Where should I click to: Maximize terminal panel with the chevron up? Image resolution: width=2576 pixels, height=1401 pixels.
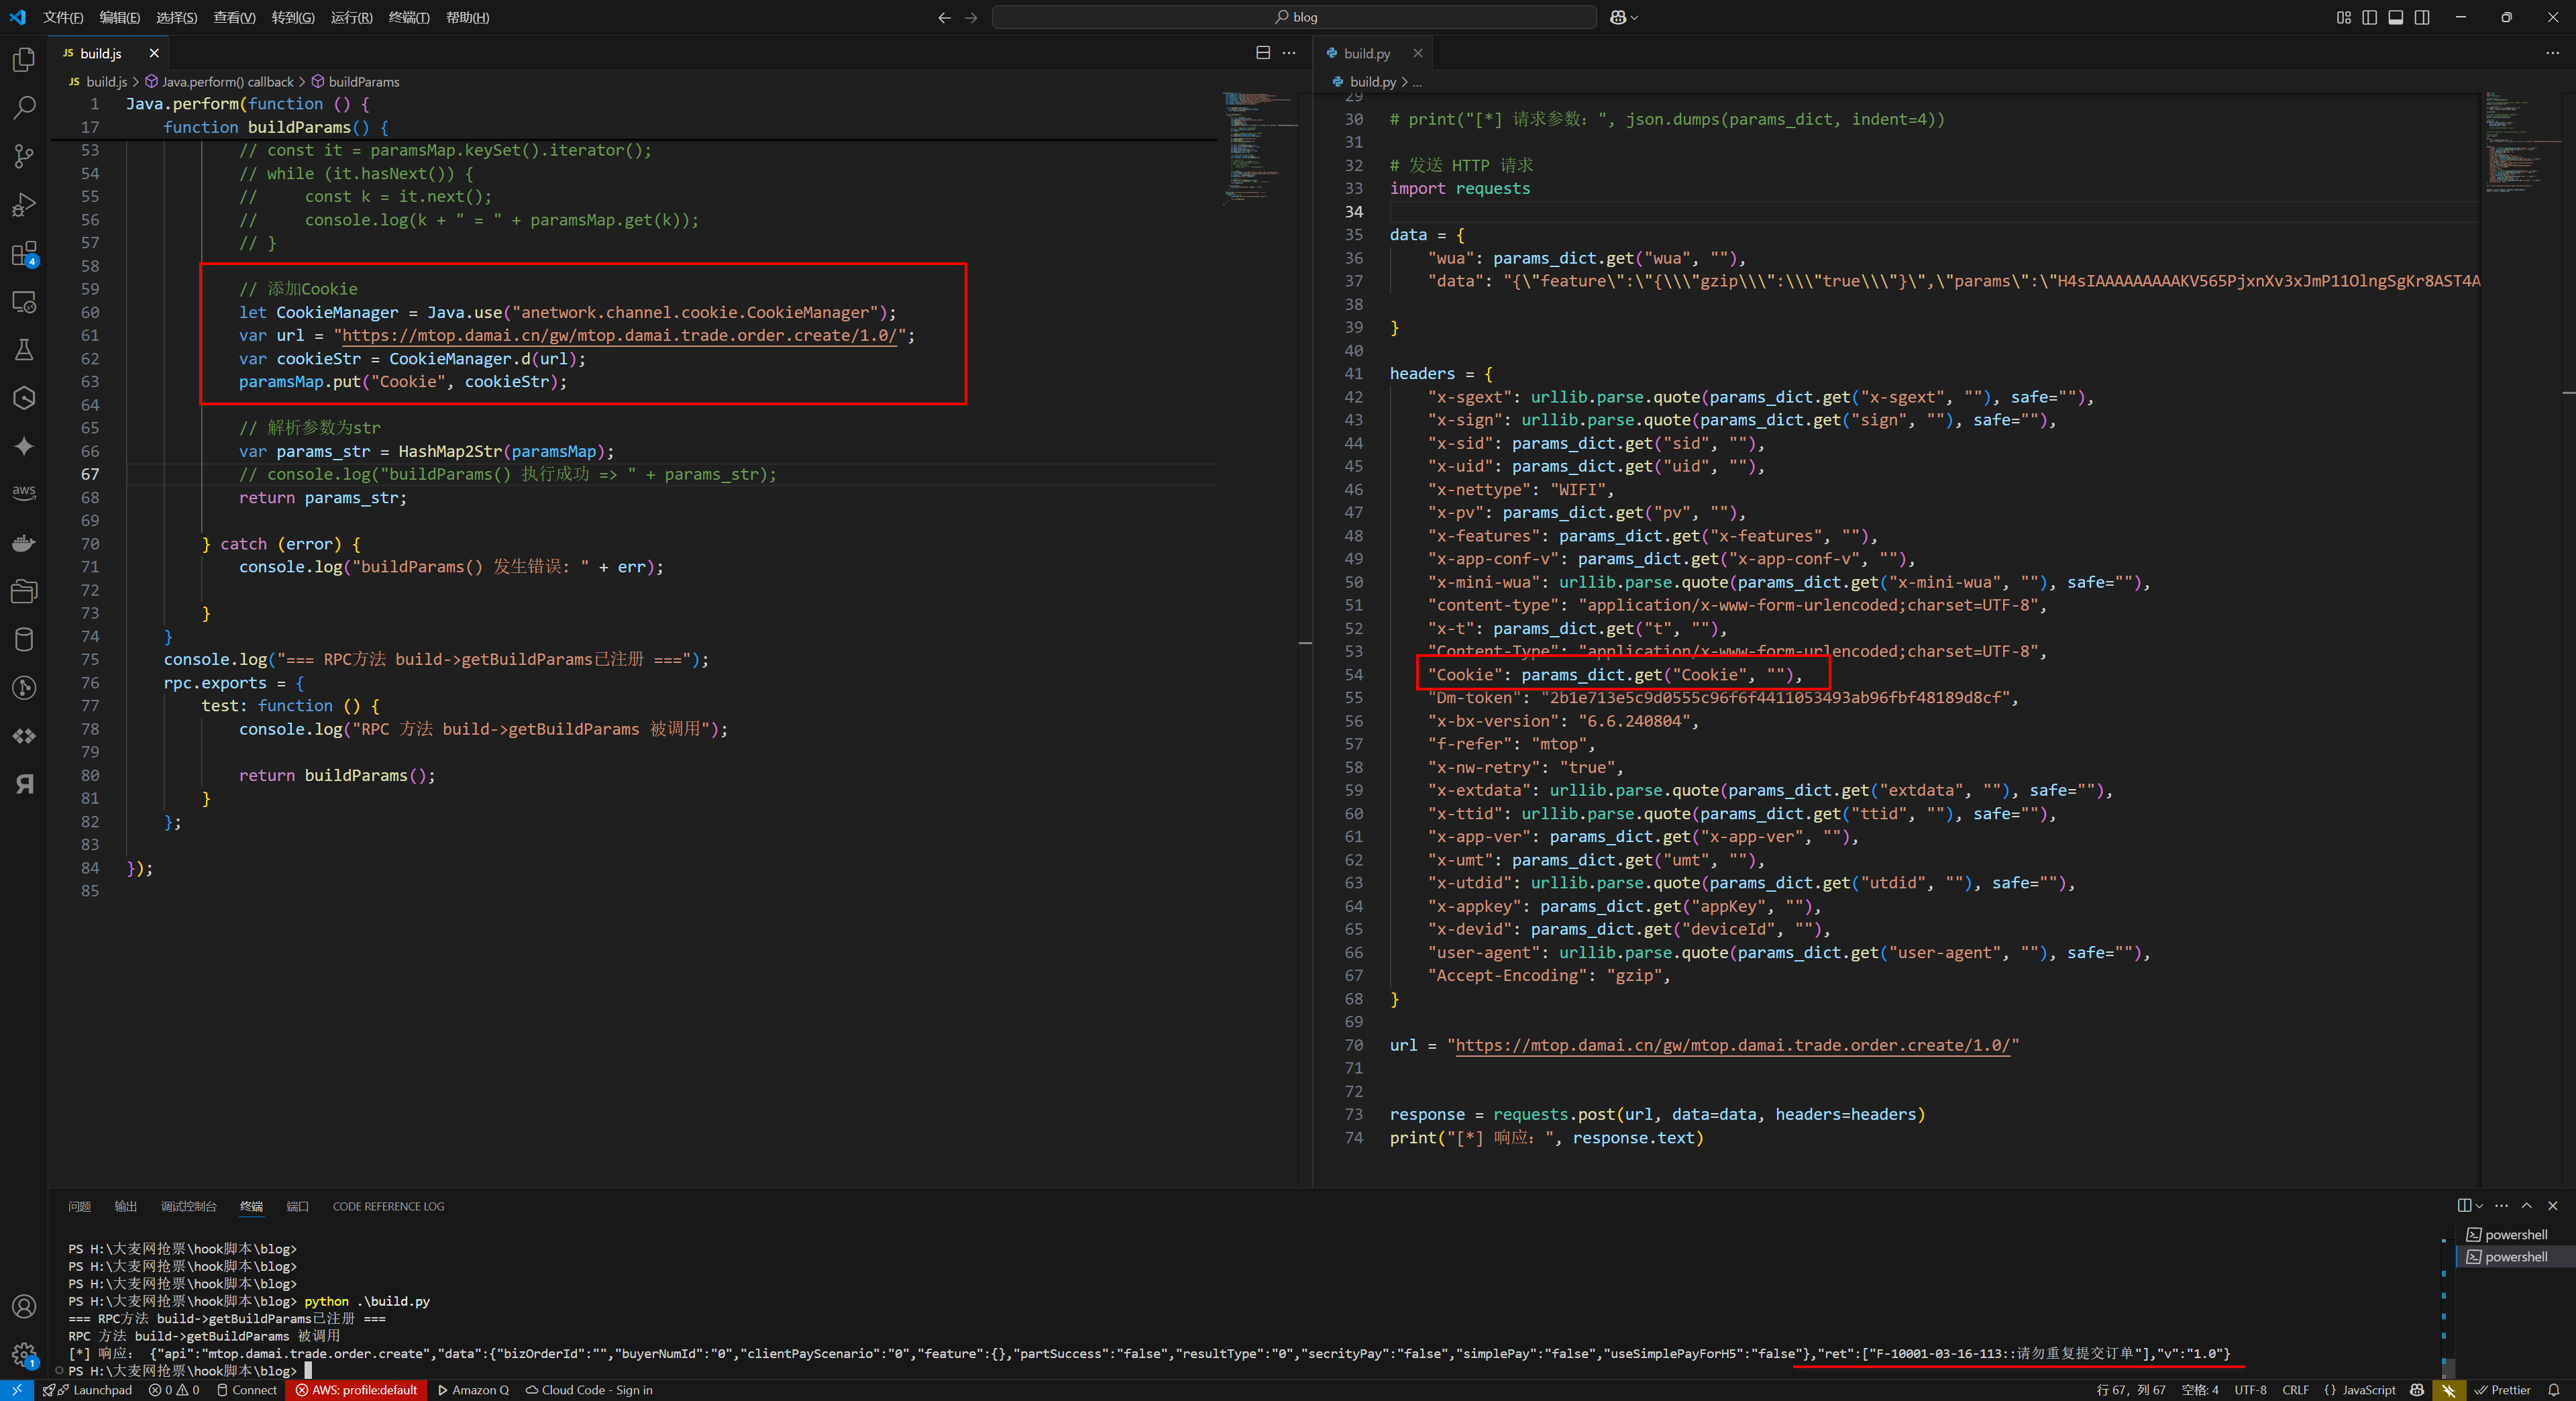coord(2527,1206)
